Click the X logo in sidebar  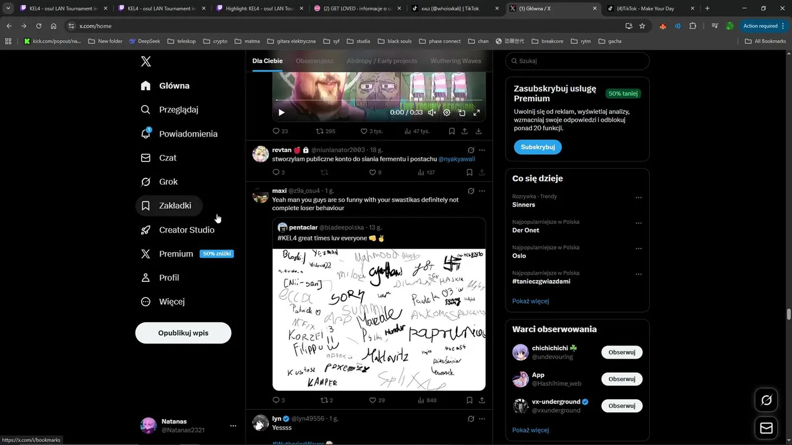tap(146, 61)
